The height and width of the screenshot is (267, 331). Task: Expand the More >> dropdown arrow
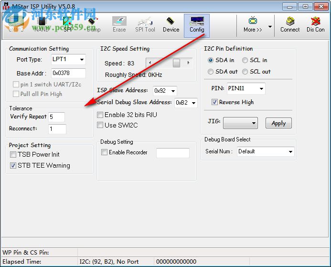[270, 27]
